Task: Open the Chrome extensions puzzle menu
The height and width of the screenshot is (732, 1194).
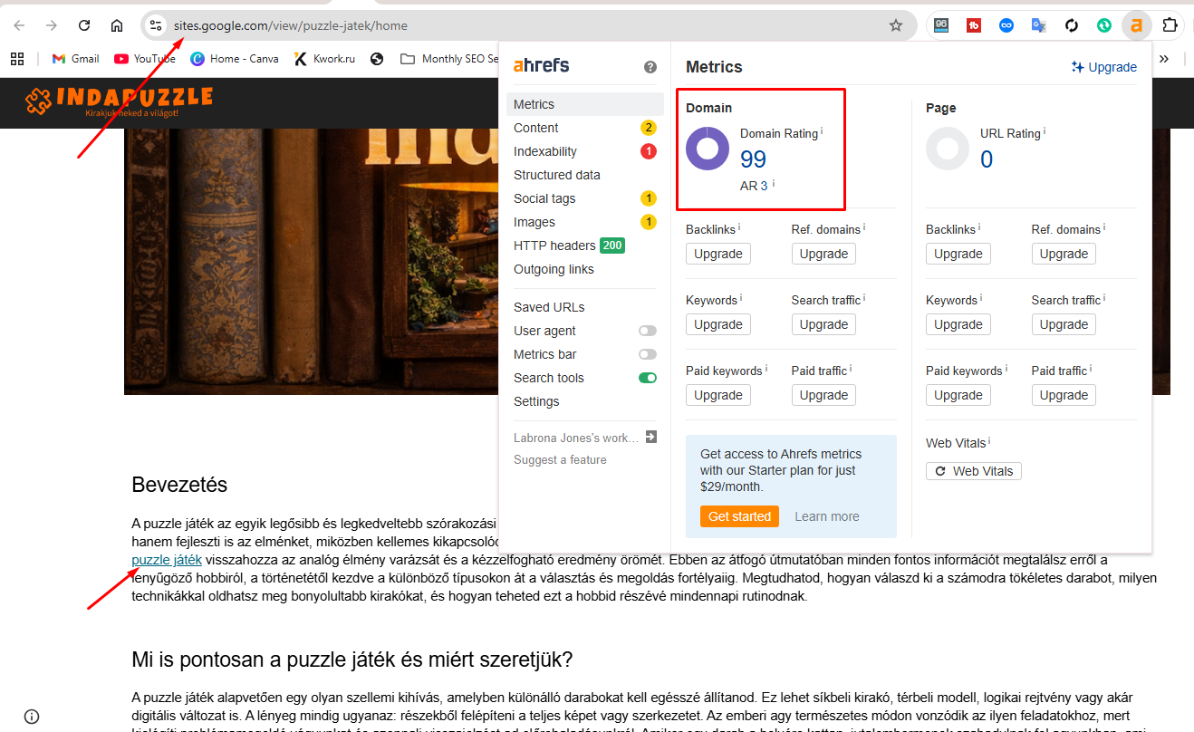Action: [x=1170, y=25]
